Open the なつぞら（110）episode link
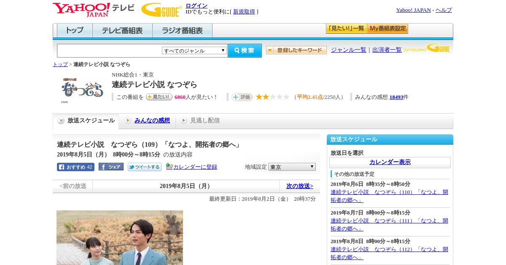The width and height of the screenshot is (506, 265). click(389, 196)
